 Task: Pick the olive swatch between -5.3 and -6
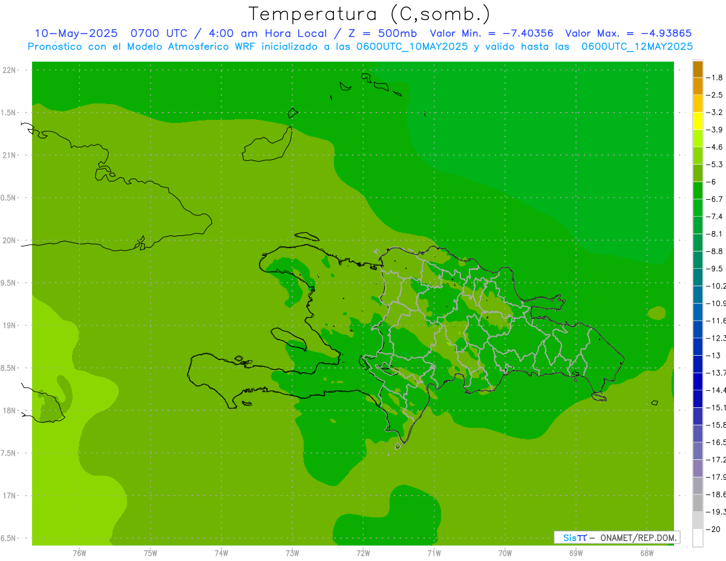pos(698,173)
